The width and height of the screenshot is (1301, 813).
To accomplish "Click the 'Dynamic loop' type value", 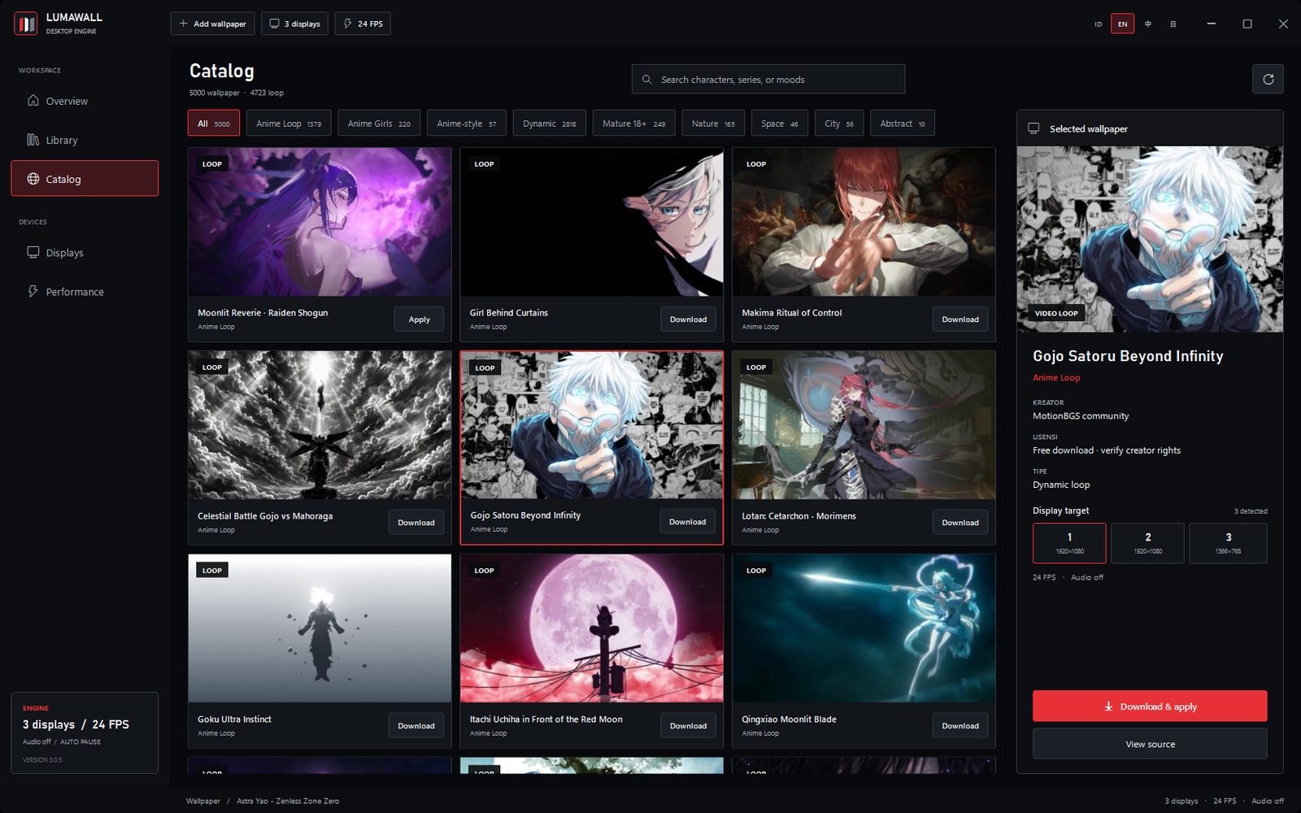I will click(x=1061, y=485).
